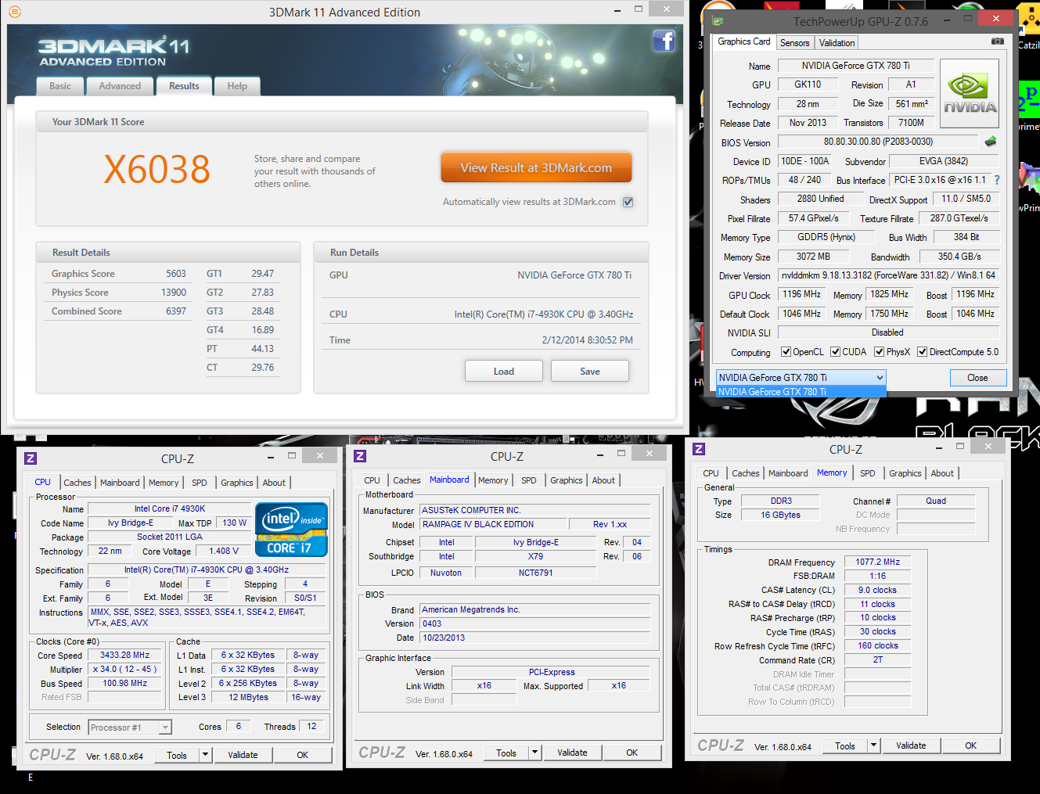Toggle the DirectCompute 5.0 checkbox in GPU-Z
The width and height of the screenshot is (1040, 794).
[x=922, y=352]
